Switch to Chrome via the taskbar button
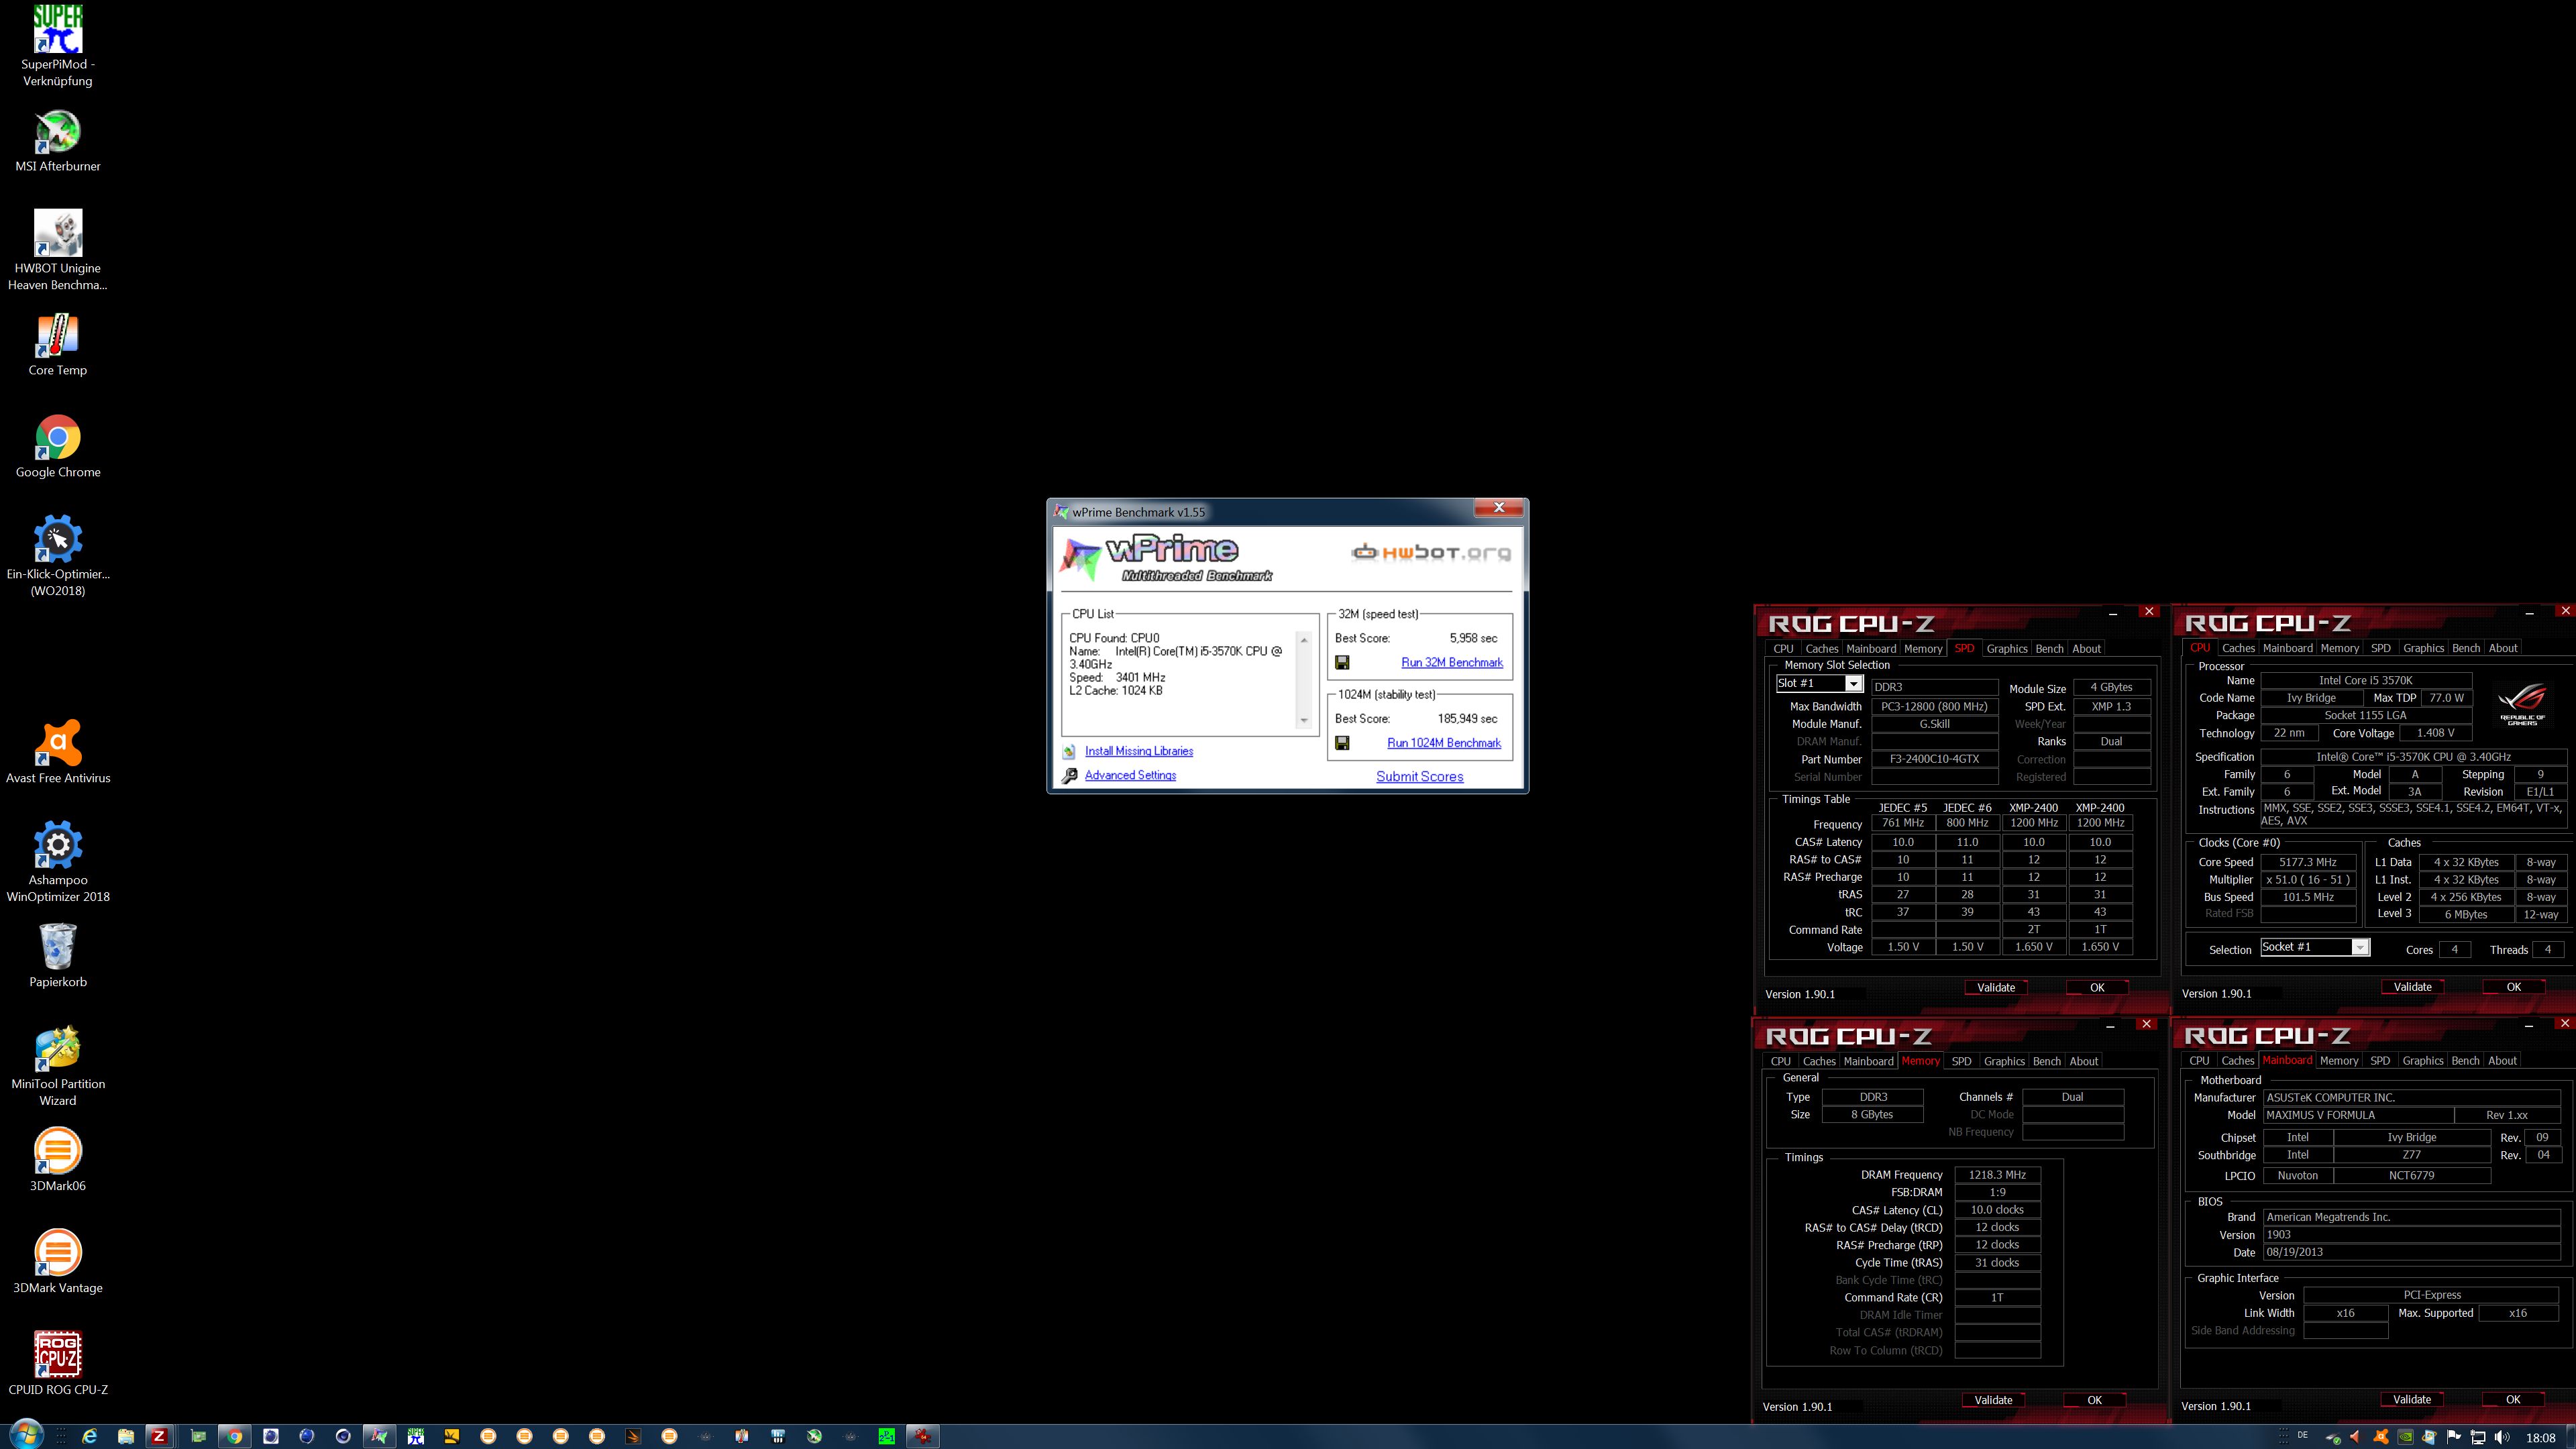 (x=234, y=1437)
